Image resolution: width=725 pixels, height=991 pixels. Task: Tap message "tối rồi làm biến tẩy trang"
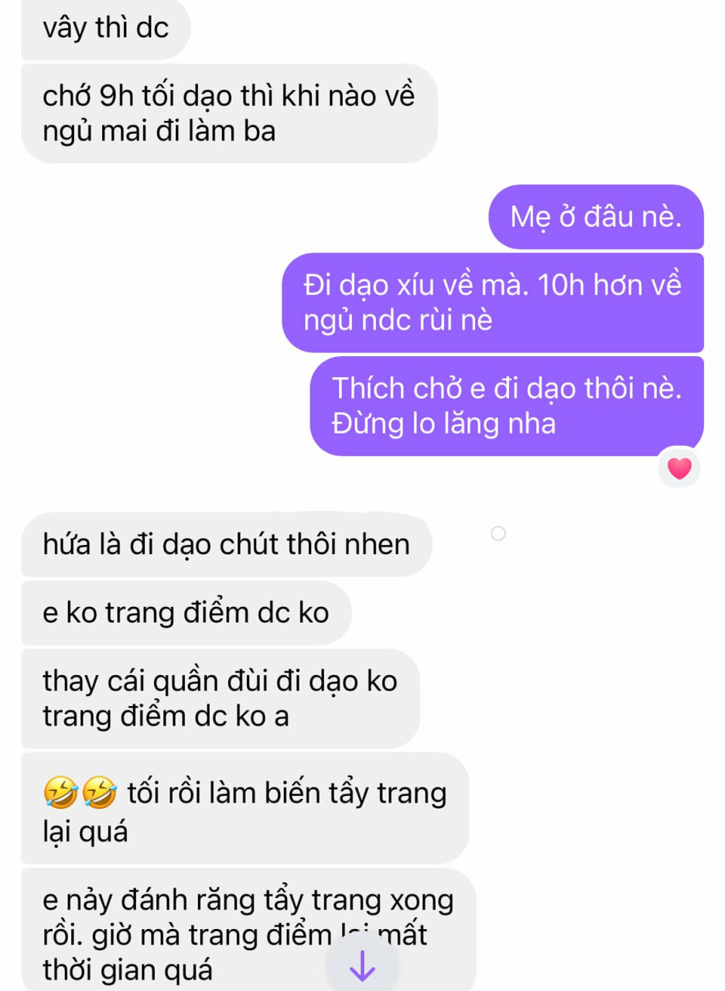coord(245,808)
